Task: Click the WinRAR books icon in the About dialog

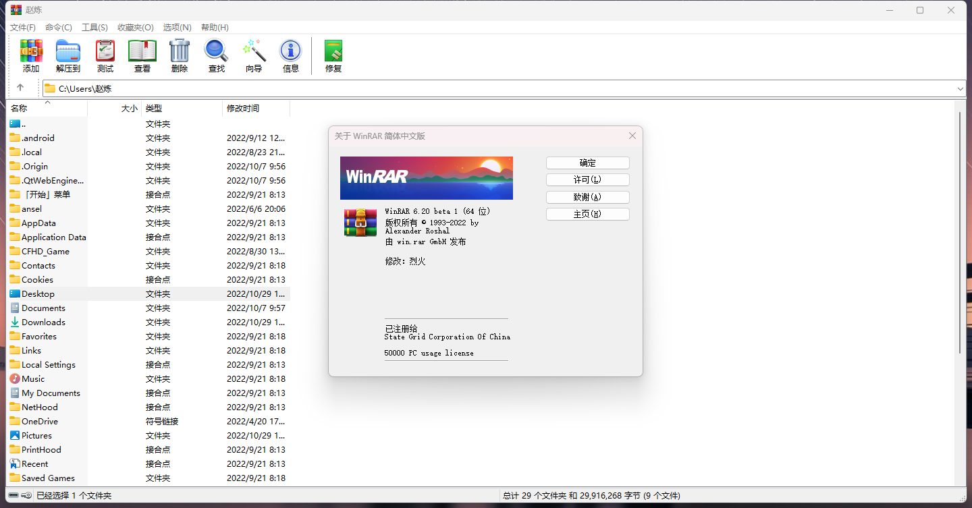Action: pos(360,223)
